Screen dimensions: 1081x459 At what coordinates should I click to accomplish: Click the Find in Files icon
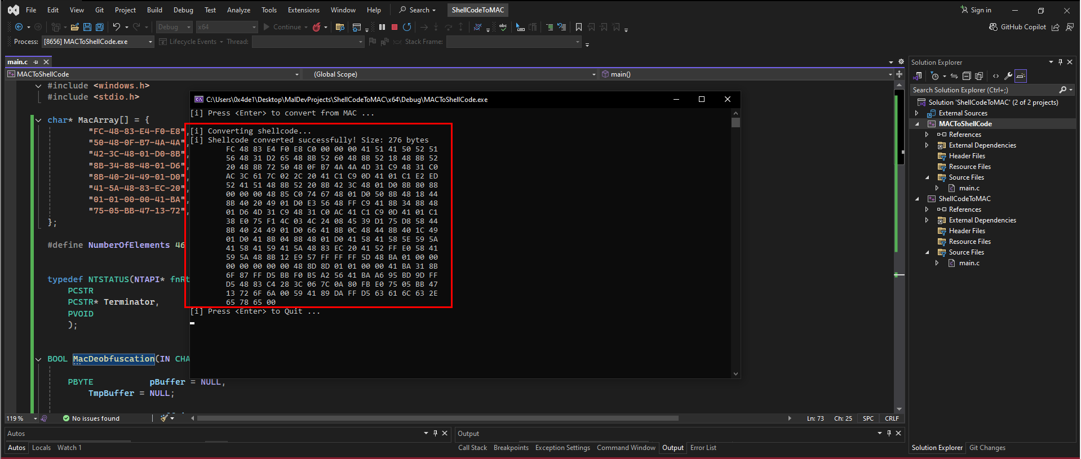point(340,27)
